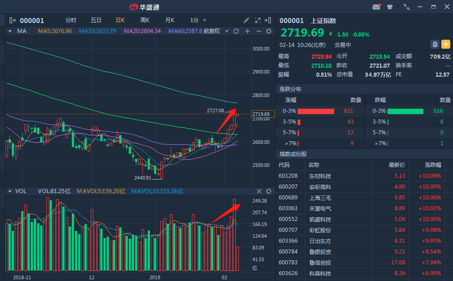Switch to 分时 chart tab
453x281 pixels.
coord(71,20)
